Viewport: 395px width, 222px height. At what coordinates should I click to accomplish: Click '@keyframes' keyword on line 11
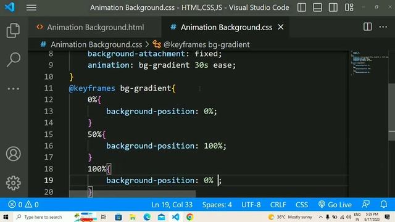pyautogui.click(x=92, y=88)
